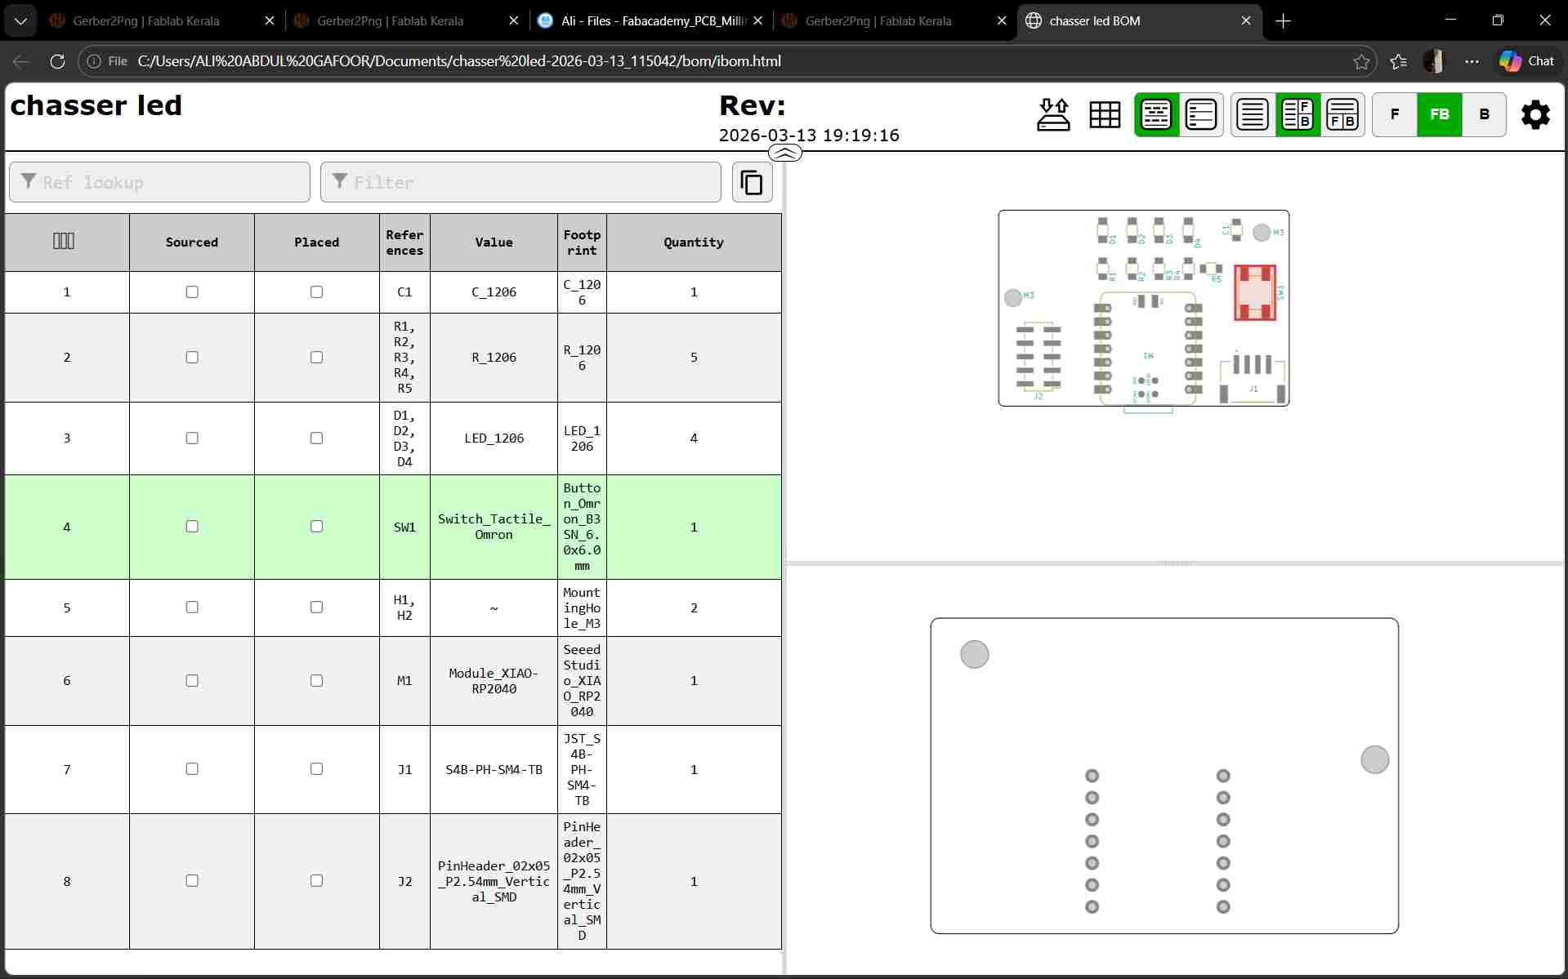Click the column visibility icon in table header
The height and width of the screenshot is (979, 1568).
pyautogui.click(x=64, y=241)
